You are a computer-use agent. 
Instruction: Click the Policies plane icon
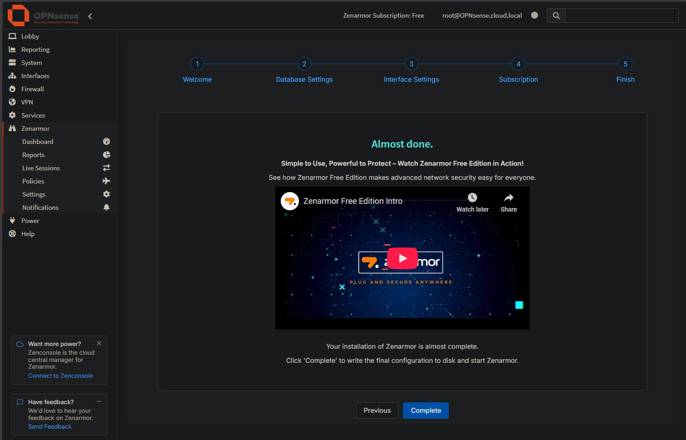(106, 181)
